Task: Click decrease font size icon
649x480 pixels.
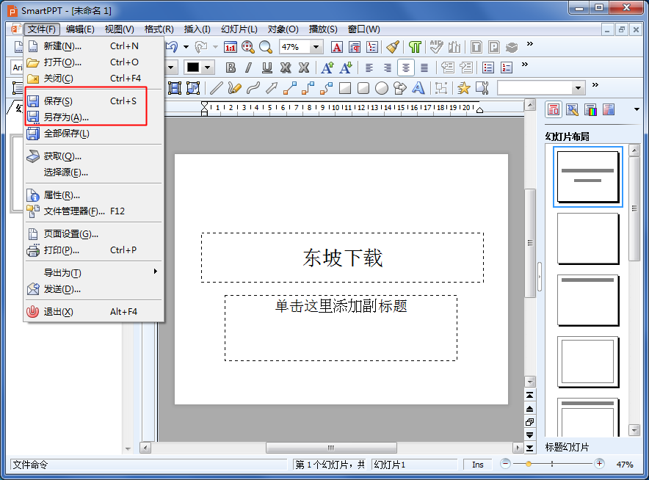Action: click(x=346, y=68)
